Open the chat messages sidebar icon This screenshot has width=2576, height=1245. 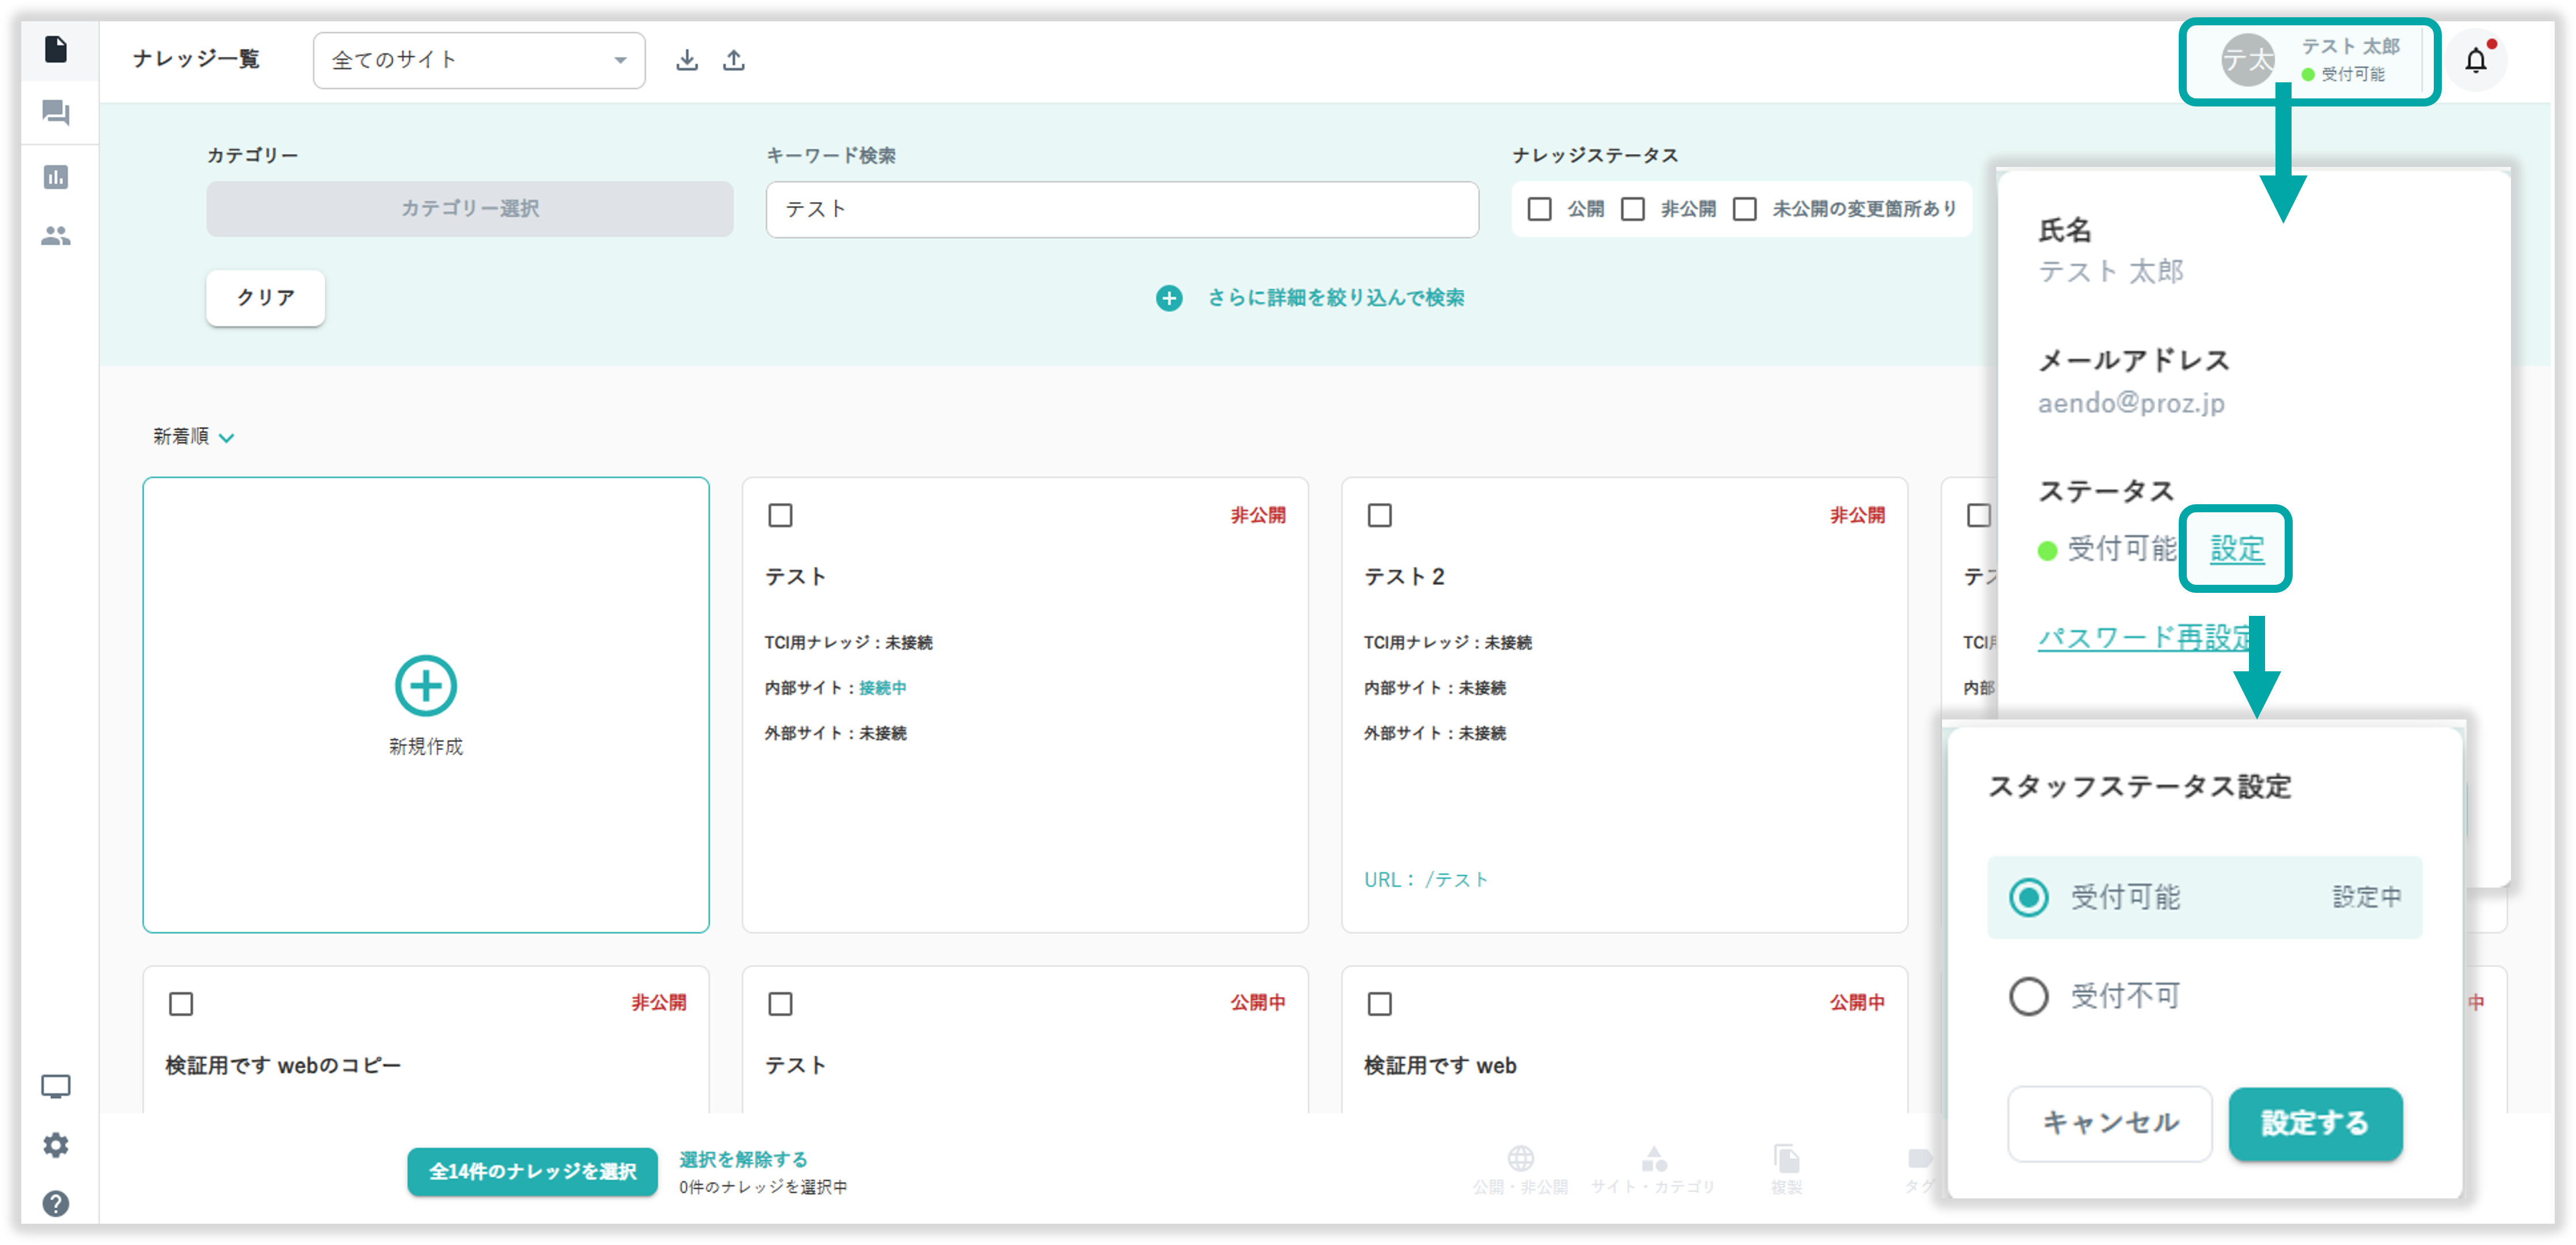tap(56, 112)
